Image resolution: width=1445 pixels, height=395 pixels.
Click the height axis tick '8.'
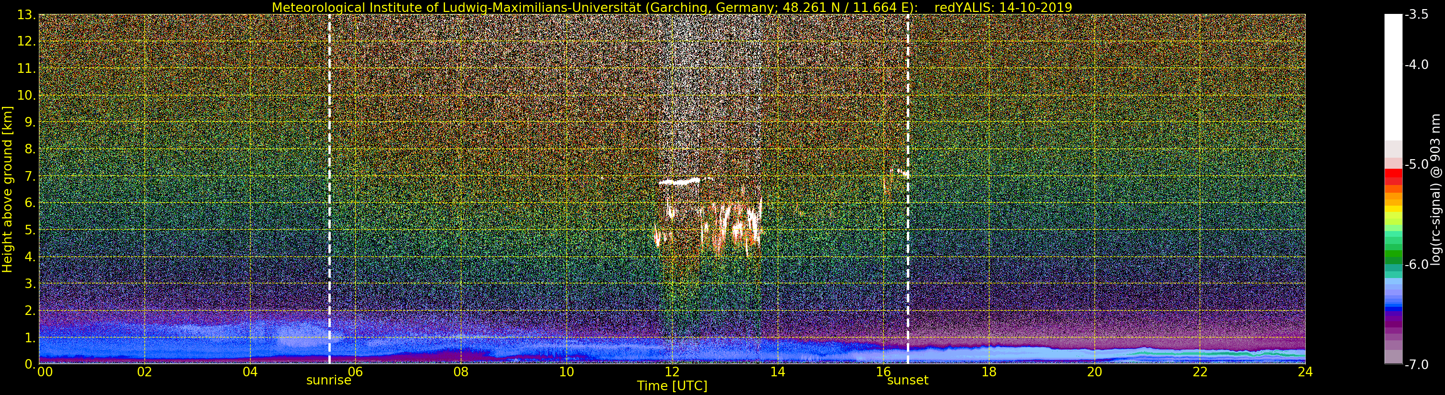[30, 149]
